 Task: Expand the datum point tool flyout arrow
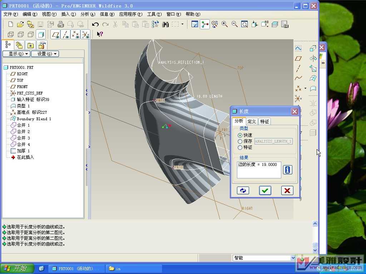pyautogui.click(x=305, y=88)
